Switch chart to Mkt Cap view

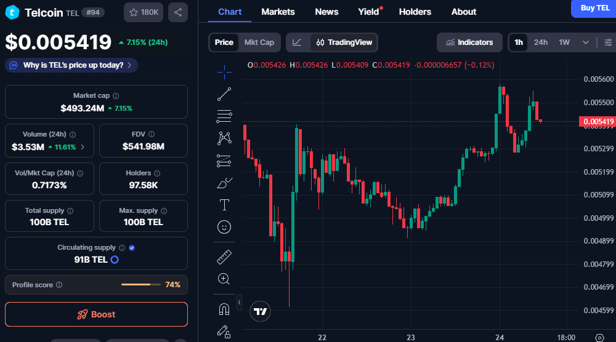259,42
